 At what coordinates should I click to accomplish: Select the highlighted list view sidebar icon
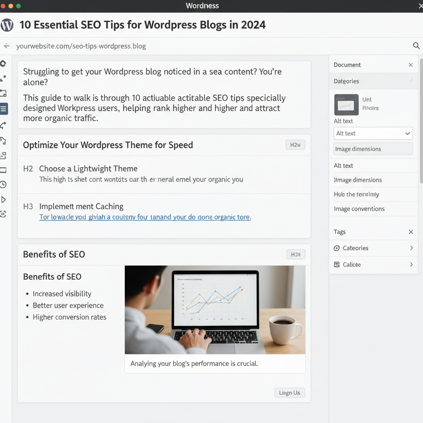[x=3, y=109]
